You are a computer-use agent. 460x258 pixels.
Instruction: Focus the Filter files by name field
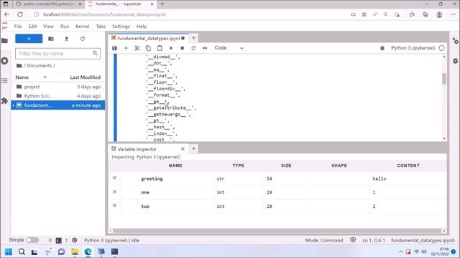57,54
